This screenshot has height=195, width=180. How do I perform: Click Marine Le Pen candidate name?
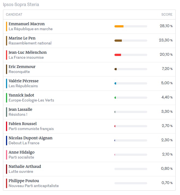(x=22, y=38)
